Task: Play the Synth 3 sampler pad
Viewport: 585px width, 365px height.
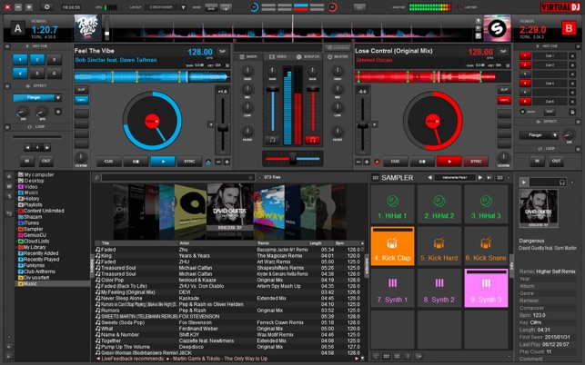Action: [x=489, y=290]
